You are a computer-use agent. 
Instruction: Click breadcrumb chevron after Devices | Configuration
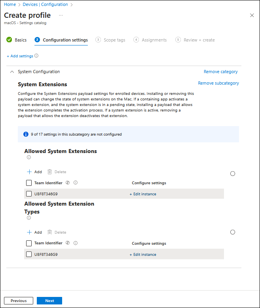72,4
